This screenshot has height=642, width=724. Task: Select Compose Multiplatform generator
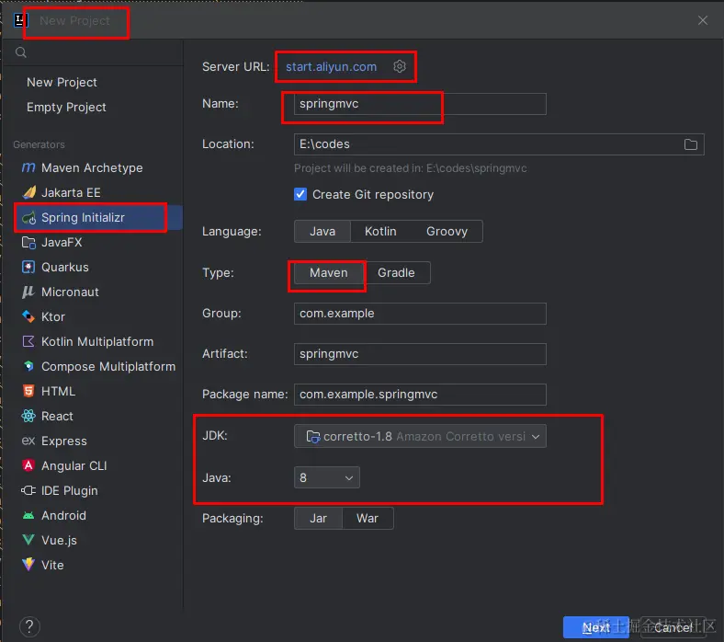coord(108,366)
